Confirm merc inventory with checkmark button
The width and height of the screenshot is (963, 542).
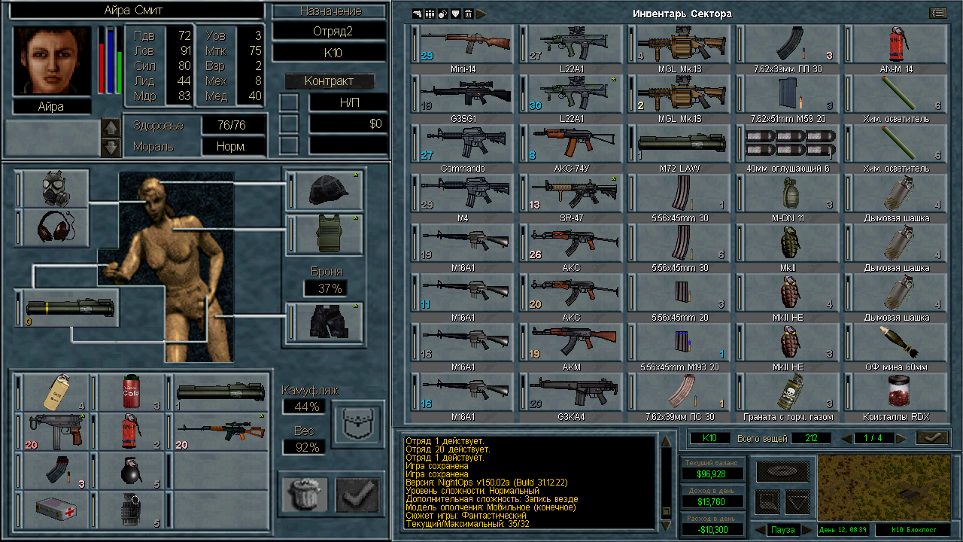click(357, 495)
